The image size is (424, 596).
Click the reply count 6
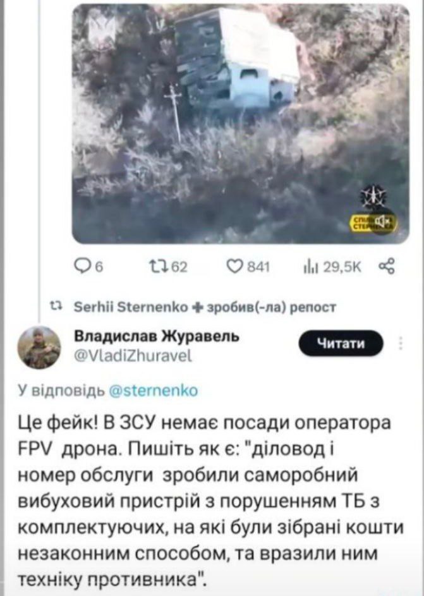pos(99,267)
